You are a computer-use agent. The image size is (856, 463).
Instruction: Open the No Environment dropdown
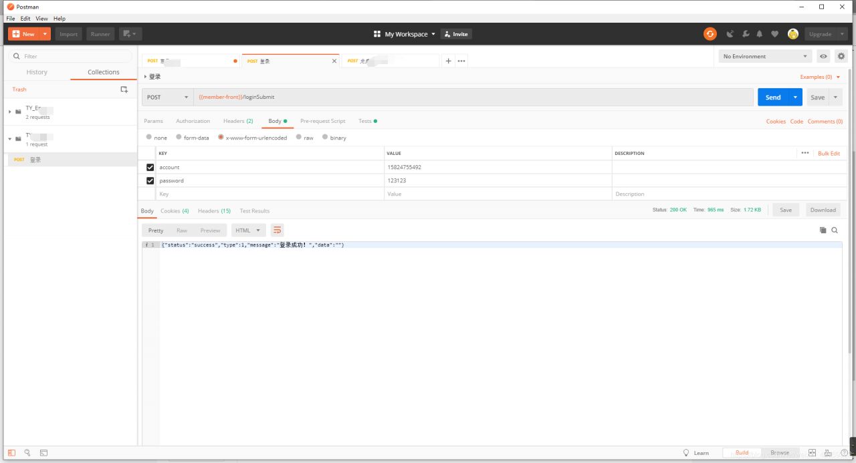pyautogui.click(x=765, y=56)
